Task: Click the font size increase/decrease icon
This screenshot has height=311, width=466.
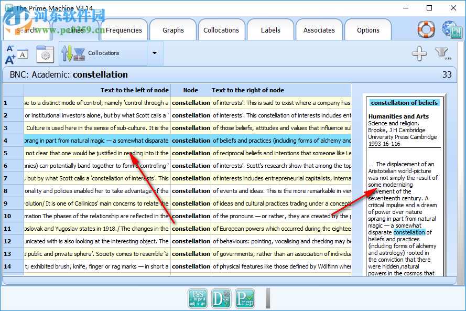Action: pyautogui.click(x=17, y=54)
